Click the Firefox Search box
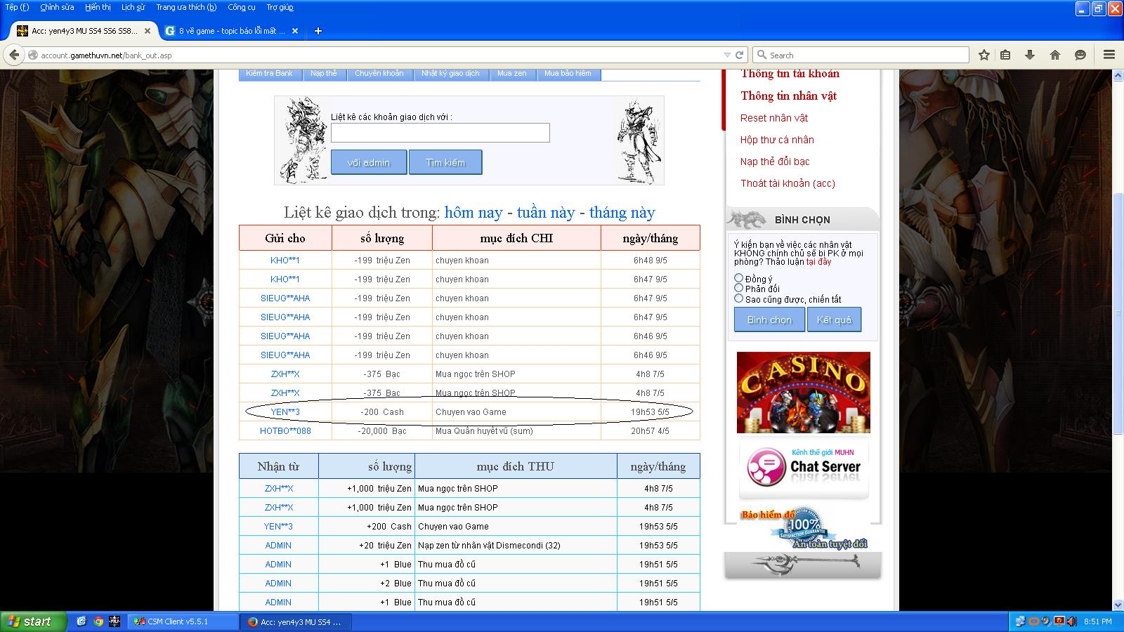This screenshot has width=1124, height=632. [861, 55]
